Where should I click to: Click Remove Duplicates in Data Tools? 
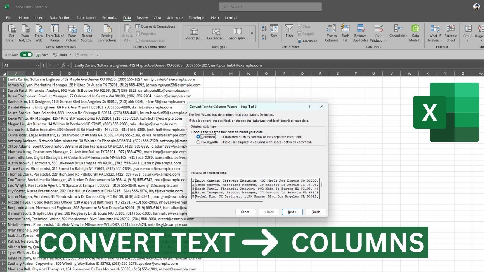[360, 33]
